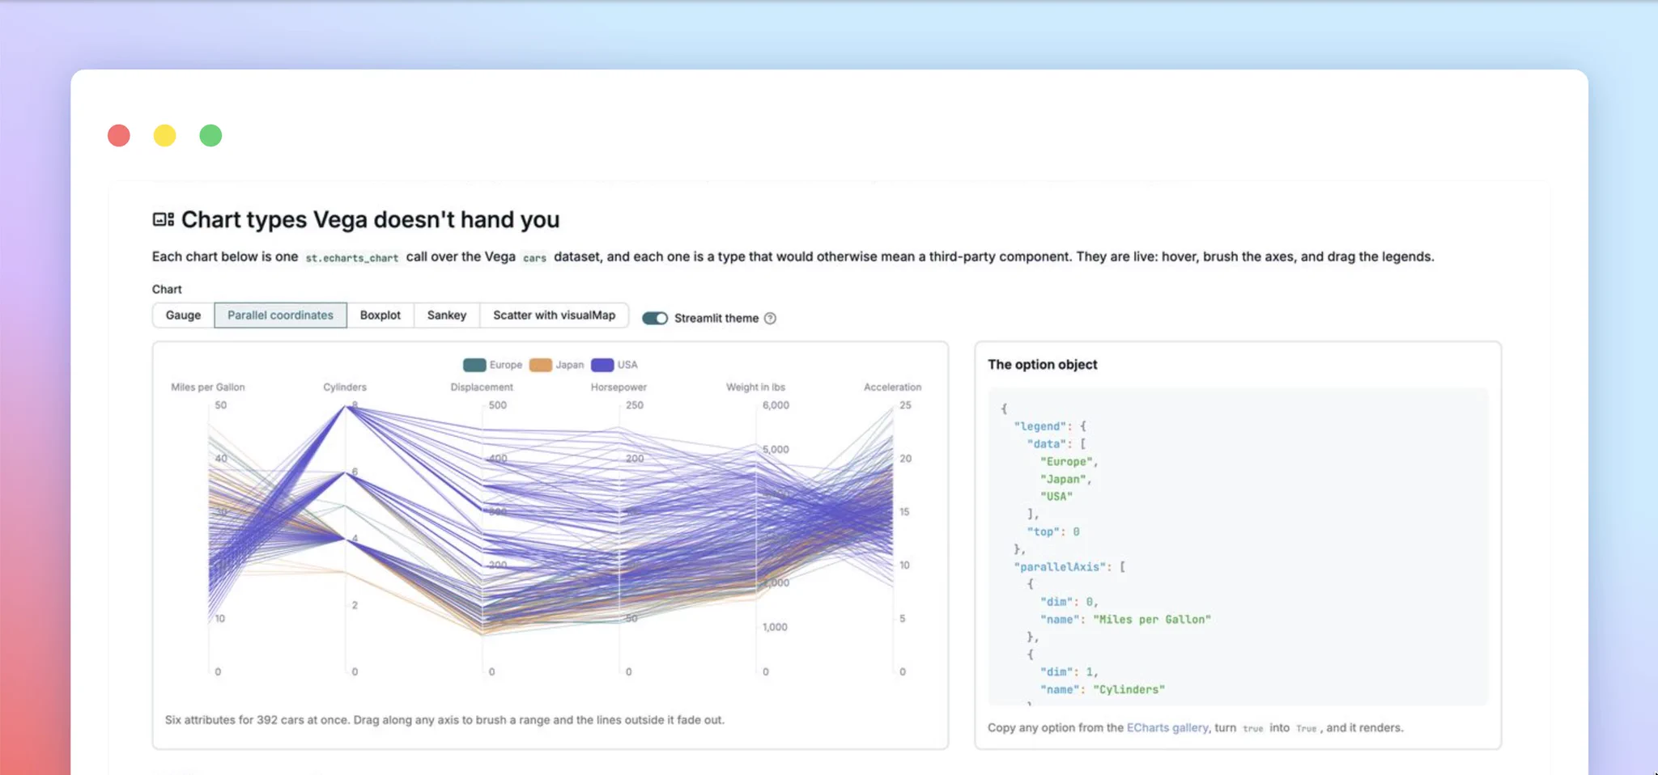Click the red close window button

point(119,135)
